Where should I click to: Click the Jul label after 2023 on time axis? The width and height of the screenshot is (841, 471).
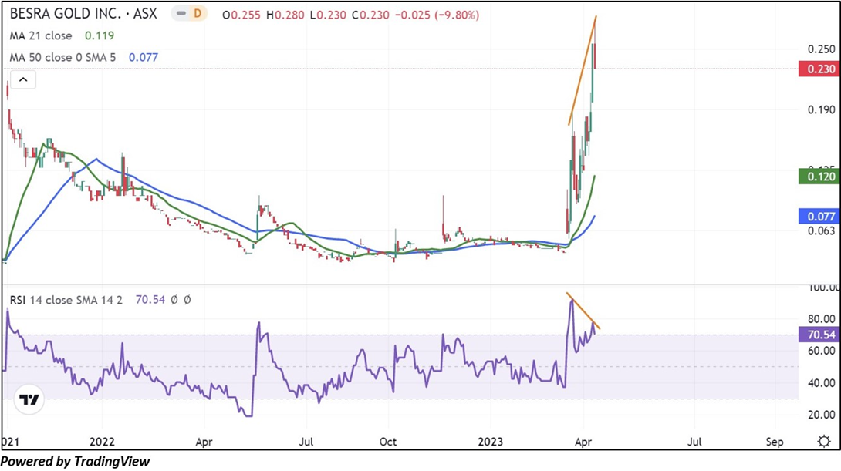pyautogui.click(x=694, y=442)
